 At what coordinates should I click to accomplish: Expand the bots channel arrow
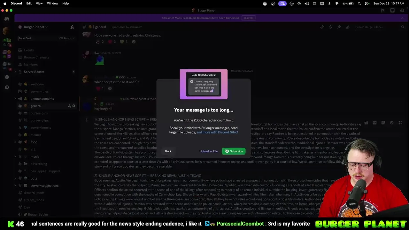[15, 178]
